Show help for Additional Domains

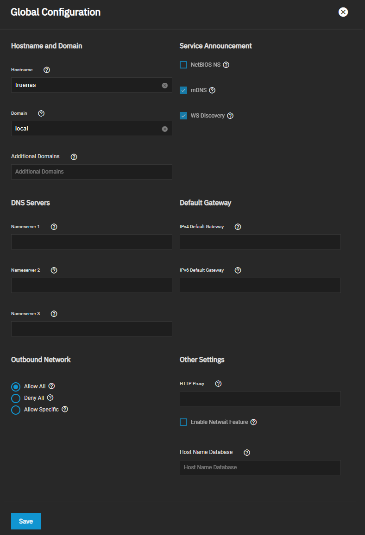coord(74,157)
